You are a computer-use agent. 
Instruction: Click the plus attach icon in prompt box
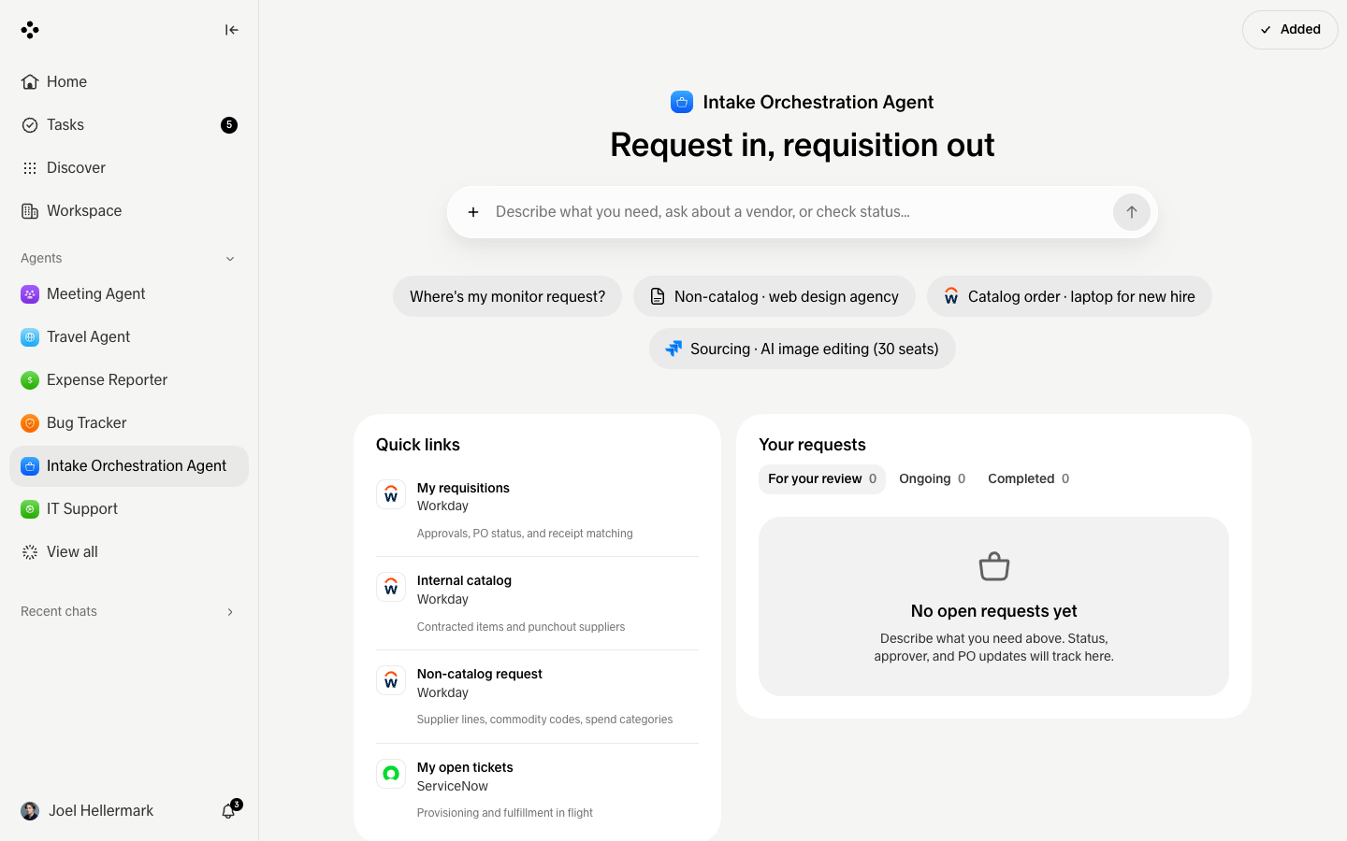473,212
